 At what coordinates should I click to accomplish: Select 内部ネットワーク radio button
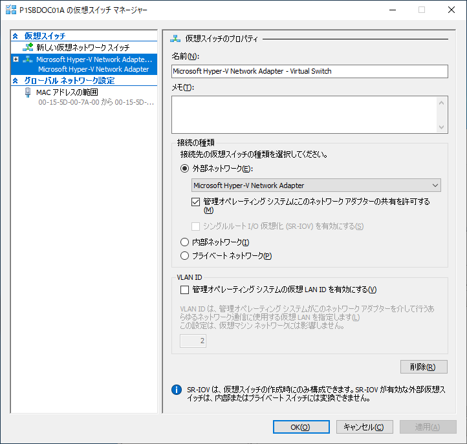tap(184, 242)
